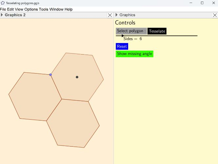The image size is (218, 164).
Task: Click the Graphics panel title
Action: point(127,15)
